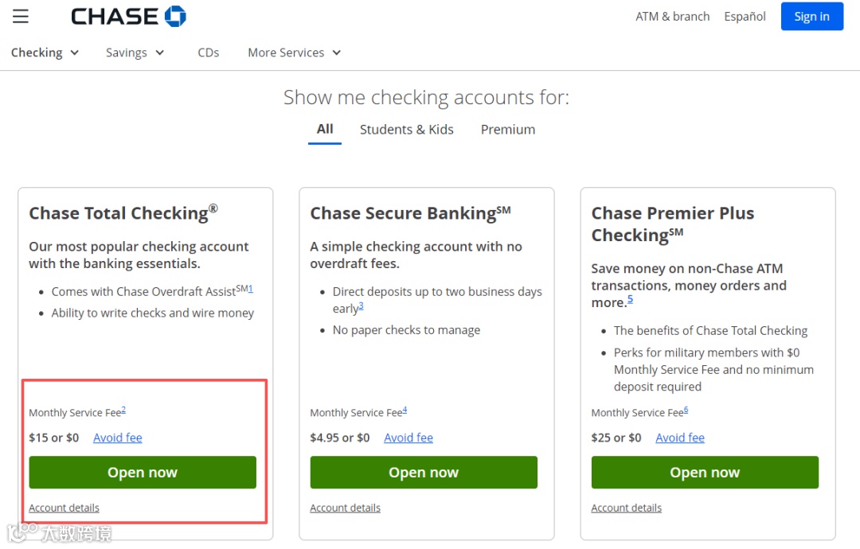Open now for Chase Total Checking
This screenshot has width=860, height=549.
click(x=143, y=473)
